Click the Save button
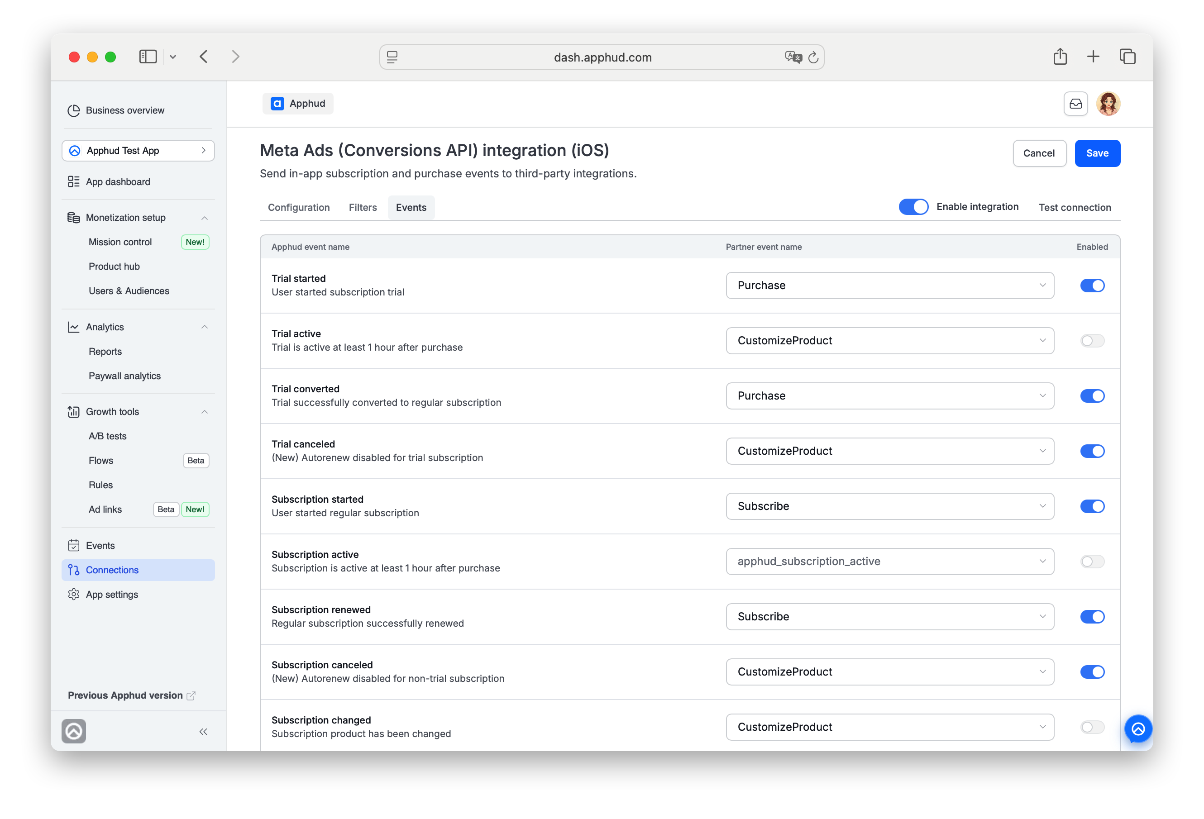 point(1097,153)
